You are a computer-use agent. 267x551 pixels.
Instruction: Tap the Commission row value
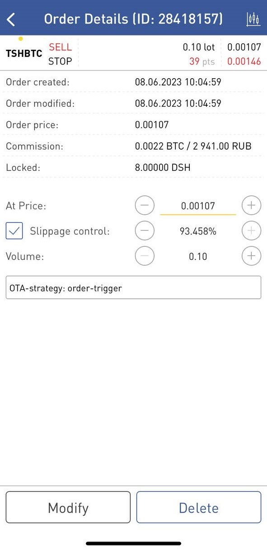point(193,146)
